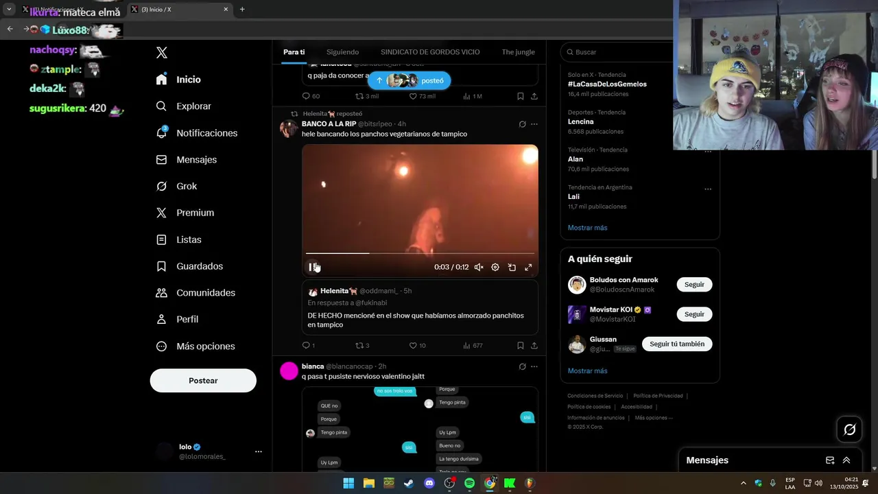The width and height of the screenshot is (878, 494).
Task: Open Spotify from the taskbar
Action: tap(469, 483)
